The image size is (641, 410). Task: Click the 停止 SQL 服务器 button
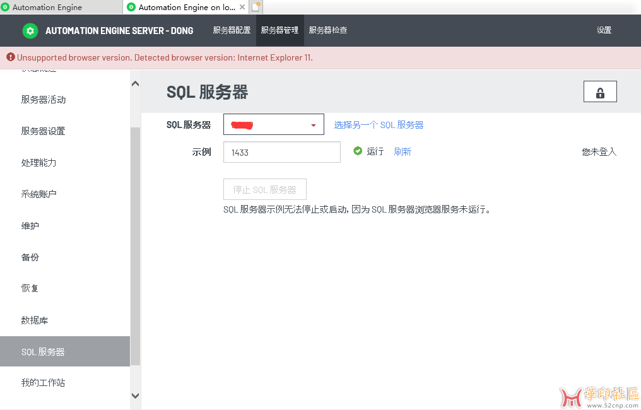[265, 189]
